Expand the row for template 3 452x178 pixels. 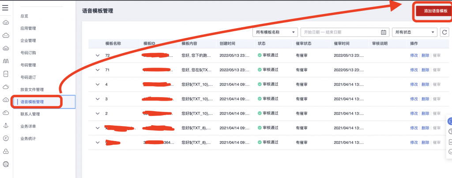pos(98,99)
